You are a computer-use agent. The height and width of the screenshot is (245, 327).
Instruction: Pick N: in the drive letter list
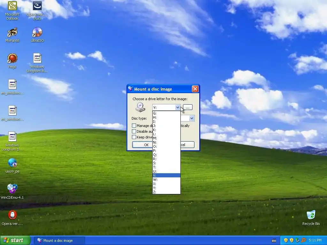[166, 142]
